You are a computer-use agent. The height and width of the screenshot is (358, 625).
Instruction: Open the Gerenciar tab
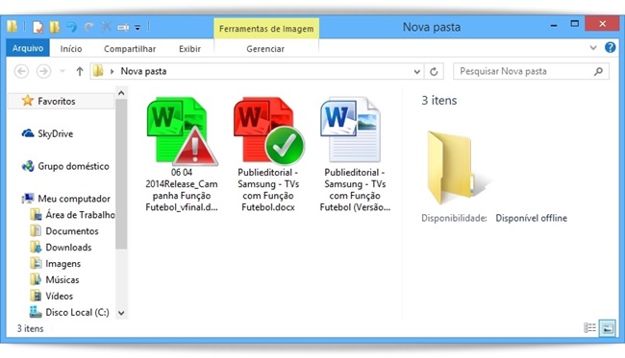(x=265, y=49)
